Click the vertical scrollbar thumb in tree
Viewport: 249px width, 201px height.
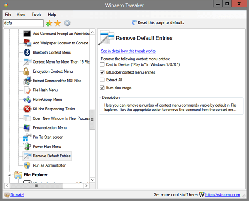[92, 120]
